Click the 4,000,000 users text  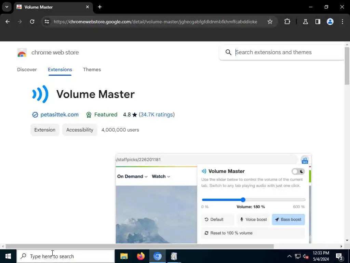[x=120, y=130]
